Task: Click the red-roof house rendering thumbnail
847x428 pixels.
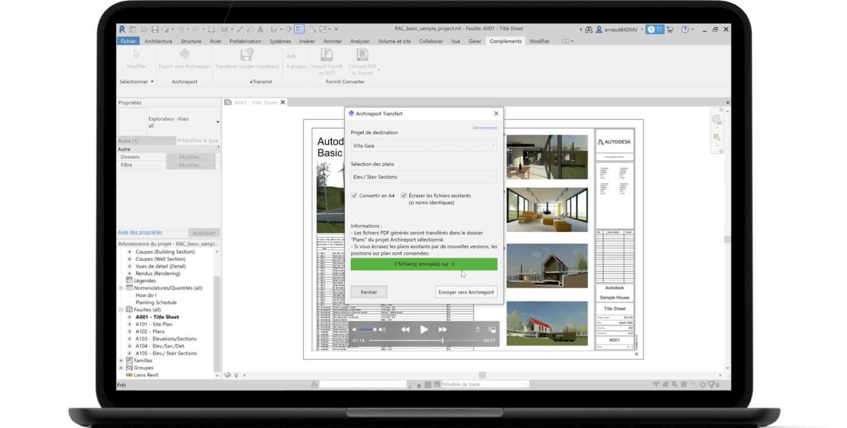Action: coord(547,323)
